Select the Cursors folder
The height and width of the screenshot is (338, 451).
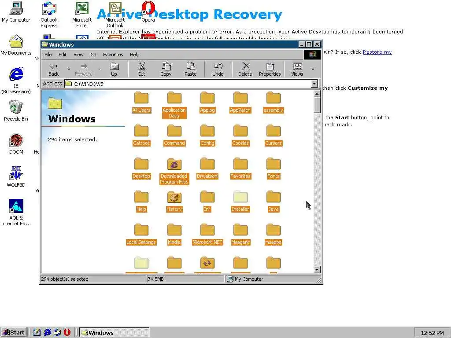tap(273, 135)
